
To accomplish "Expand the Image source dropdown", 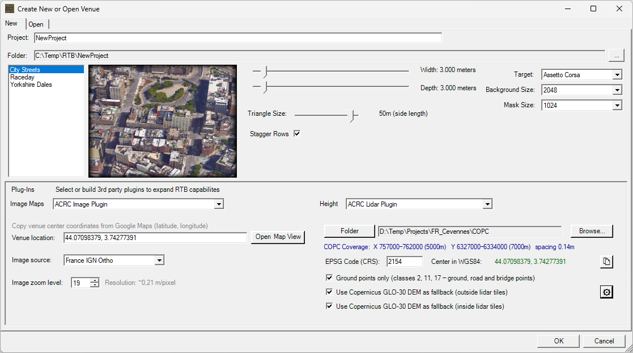I will coord(159,260).
